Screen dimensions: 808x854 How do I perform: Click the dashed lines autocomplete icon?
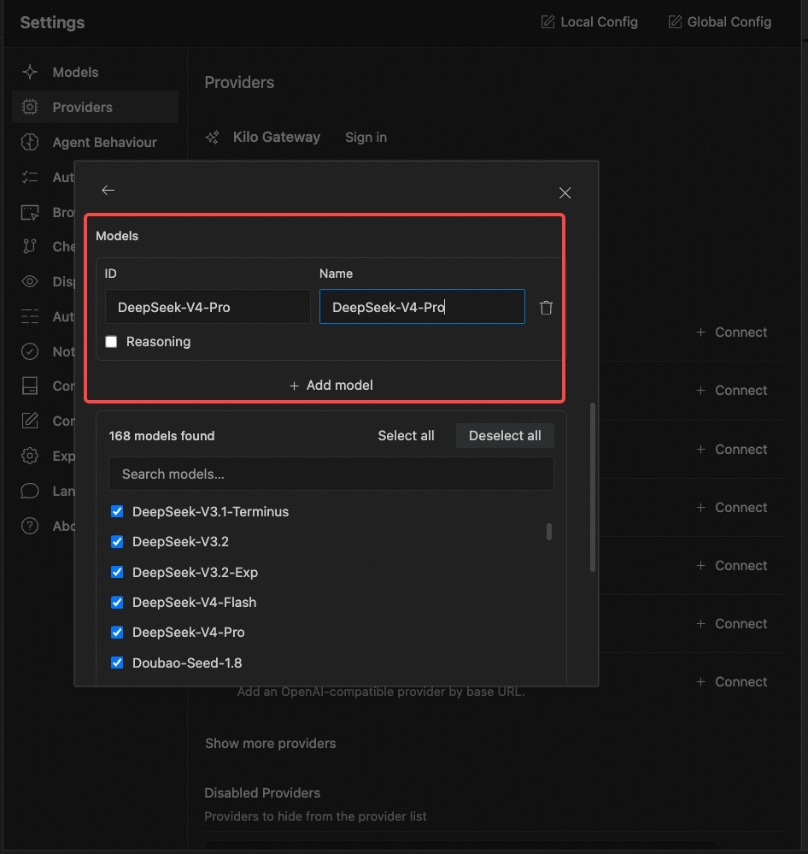point(30,316)
